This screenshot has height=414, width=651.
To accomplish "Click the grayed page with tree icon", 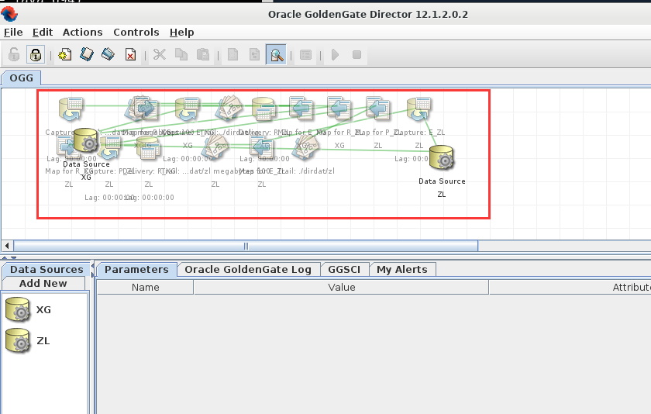I will click(254, 54).
